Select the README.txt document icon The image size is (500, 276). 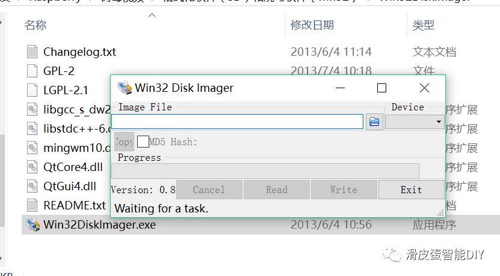pos(32,205)
